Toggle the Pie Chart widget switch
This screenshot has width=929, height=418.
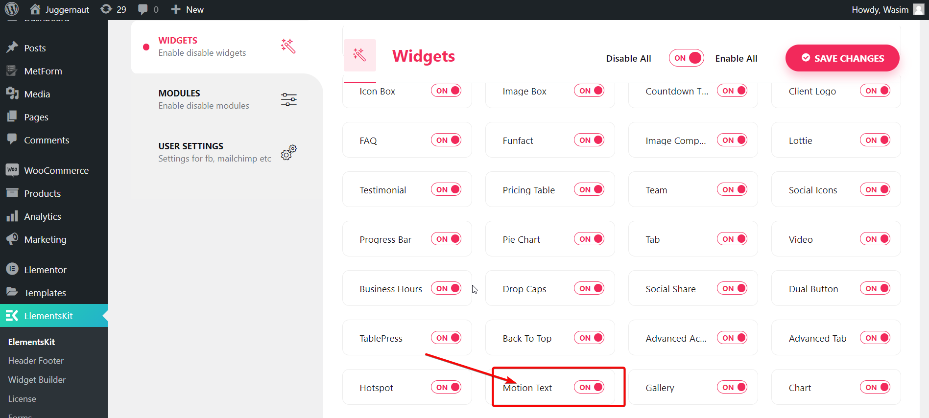pyautogui.click(x=589, y=239)
